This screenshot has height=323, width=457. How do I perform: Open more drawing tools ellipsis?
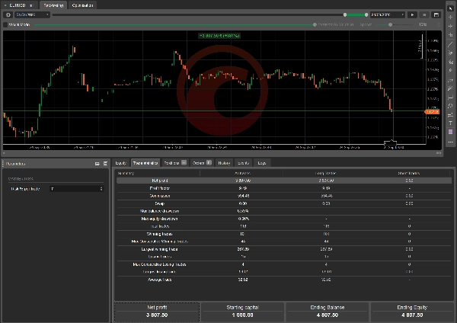(x=450, y=142)
